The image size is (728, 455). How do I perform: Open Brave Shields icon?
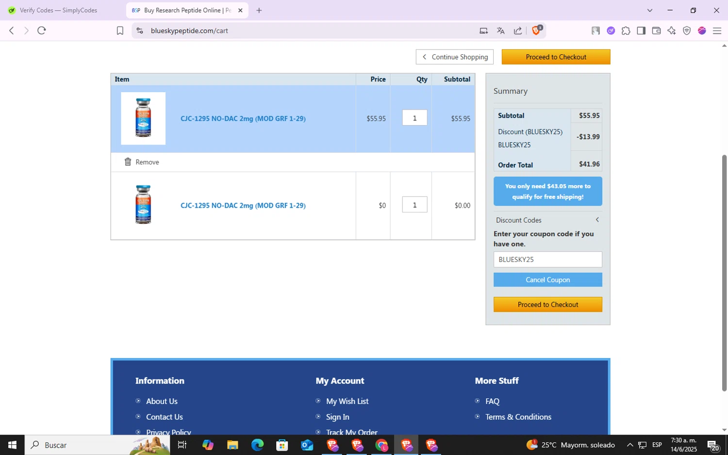click(x=537, y=30)
